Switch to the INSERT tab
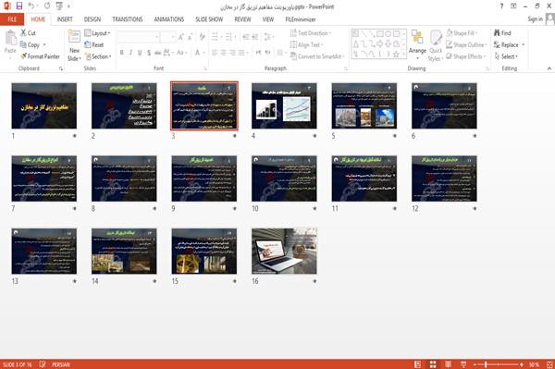This screenshot has height=369, width=555. pyautogui.click(x=65, y=19)
